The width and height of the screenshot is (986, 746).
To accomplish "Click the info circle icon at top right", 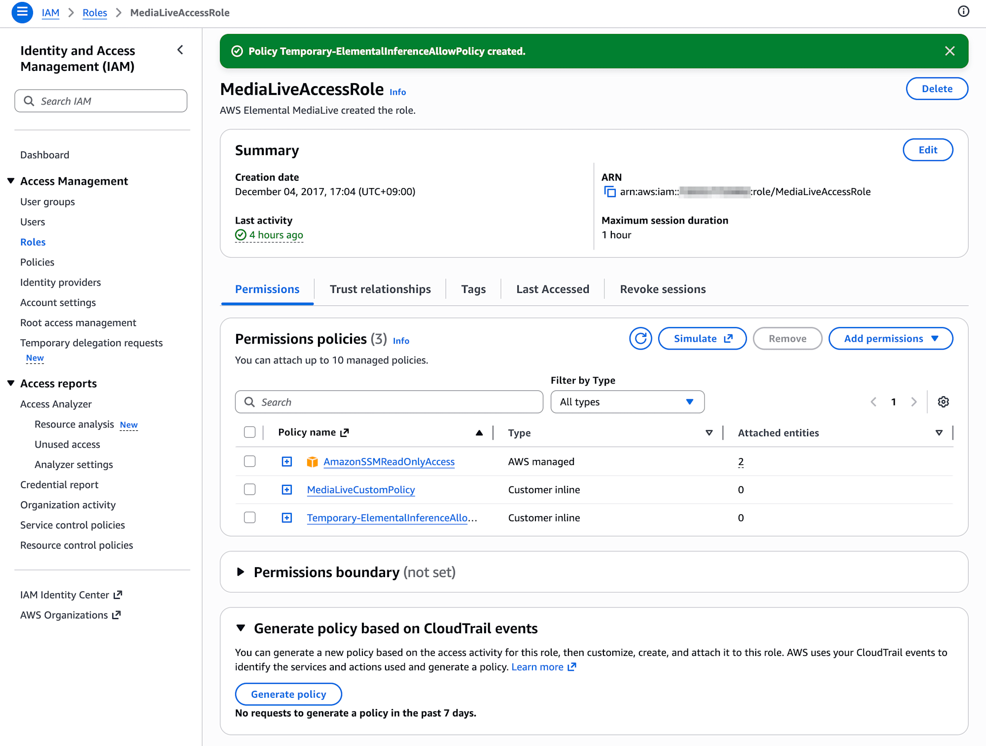I will (x=963, y=11).
